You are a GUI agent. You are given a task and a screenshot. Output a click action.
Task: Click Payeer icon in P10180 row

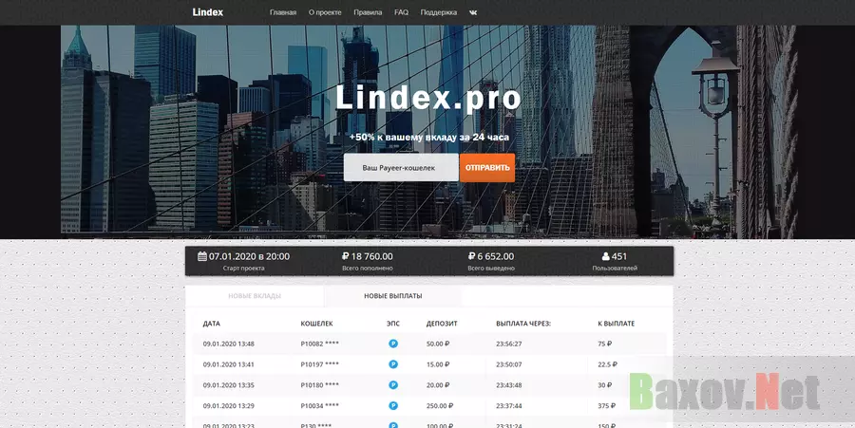[393, 385]
